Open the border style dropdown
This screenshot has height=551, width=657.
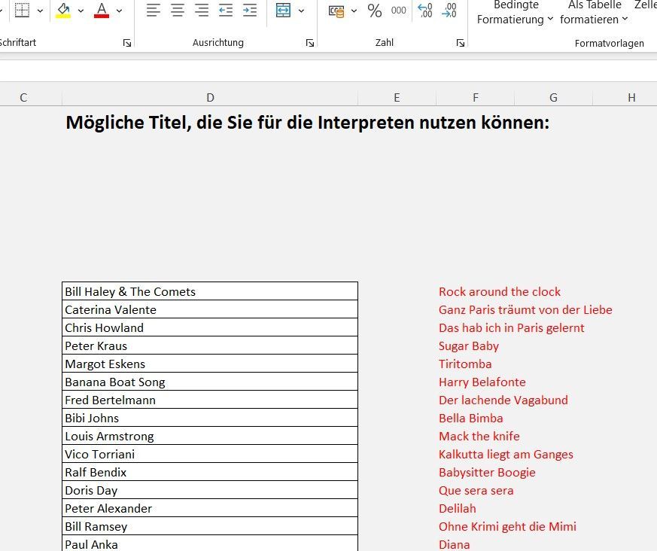(39, 11)
